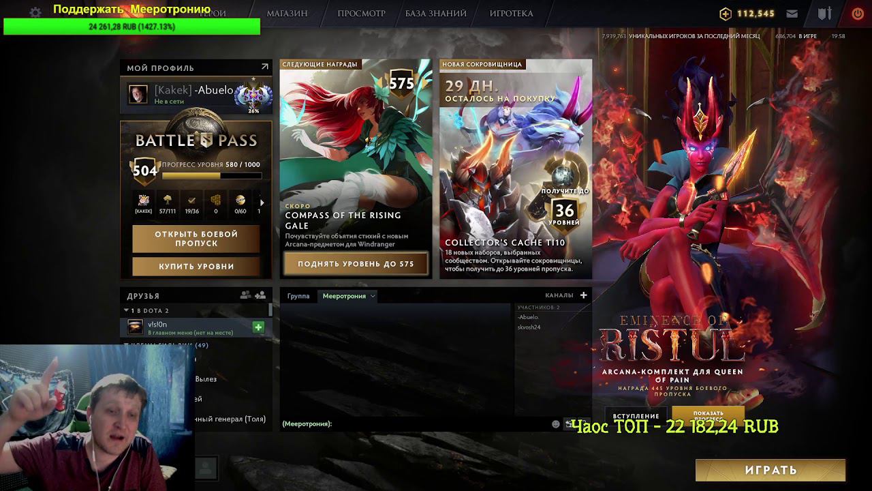The image size is (872, 491).
Task: Click the add friend icon
Action: 260,295
